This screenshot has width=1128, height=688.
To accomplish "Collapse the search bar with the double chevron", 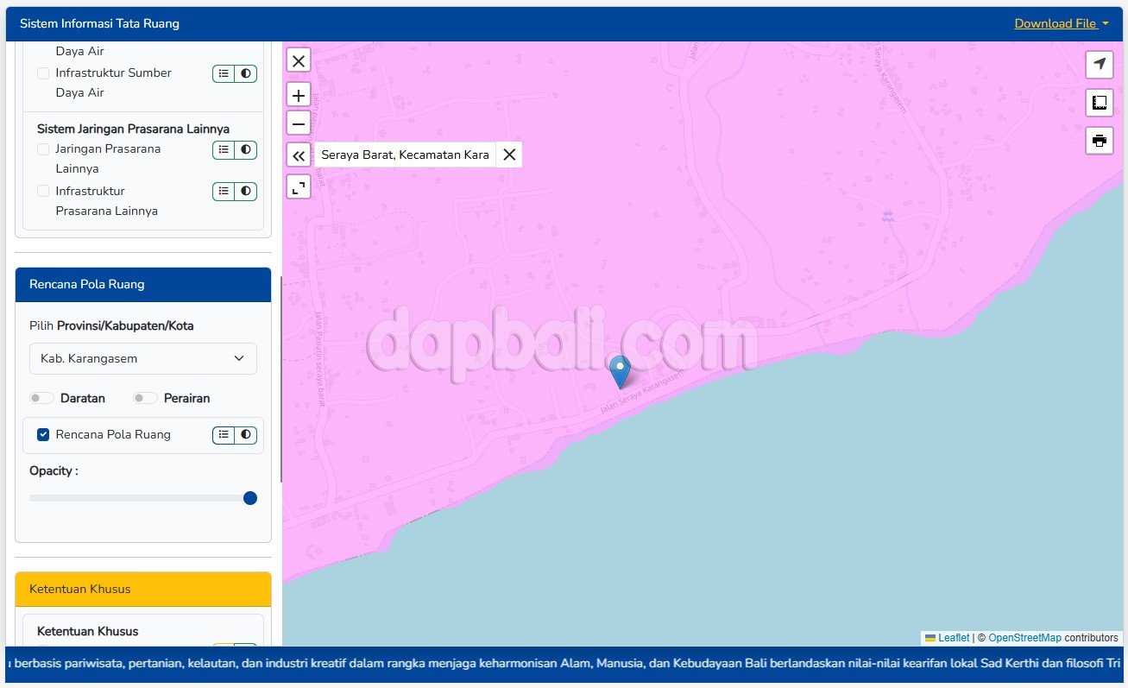I will tap(299, 155).
